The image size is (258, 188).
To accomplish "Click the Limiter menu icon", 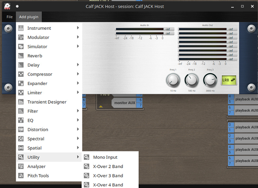I will click(x=21, y=92).
